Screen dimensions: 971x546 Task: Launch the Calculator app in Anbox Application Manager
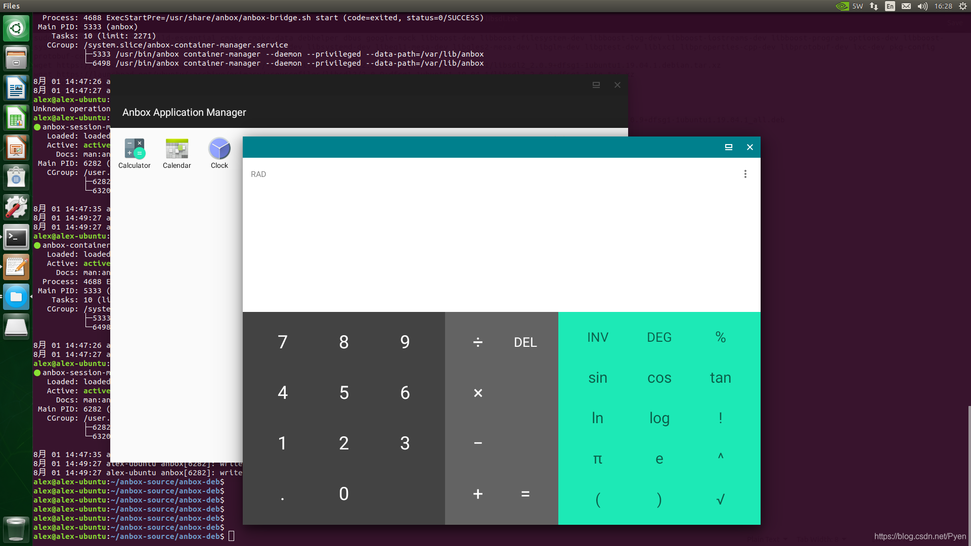[x=135, y=154]
